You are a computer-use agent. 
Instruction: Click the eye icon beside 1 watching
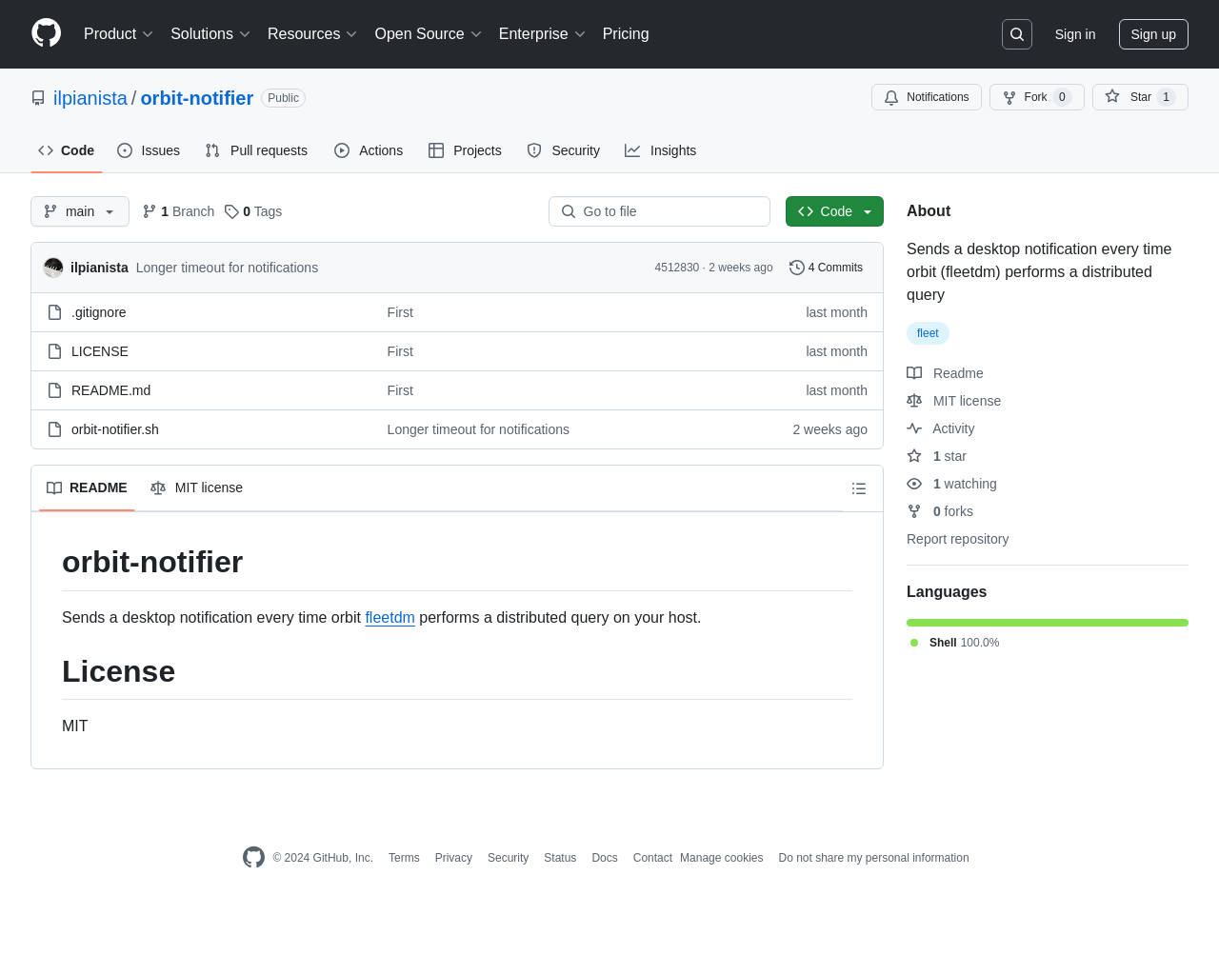click(914, 484)
